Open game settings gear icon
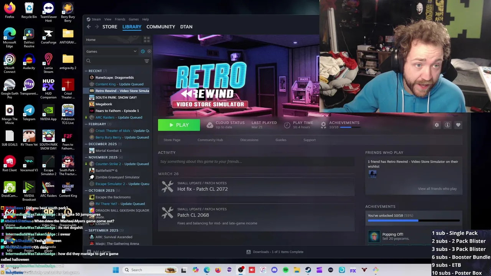 click(437, 125)
